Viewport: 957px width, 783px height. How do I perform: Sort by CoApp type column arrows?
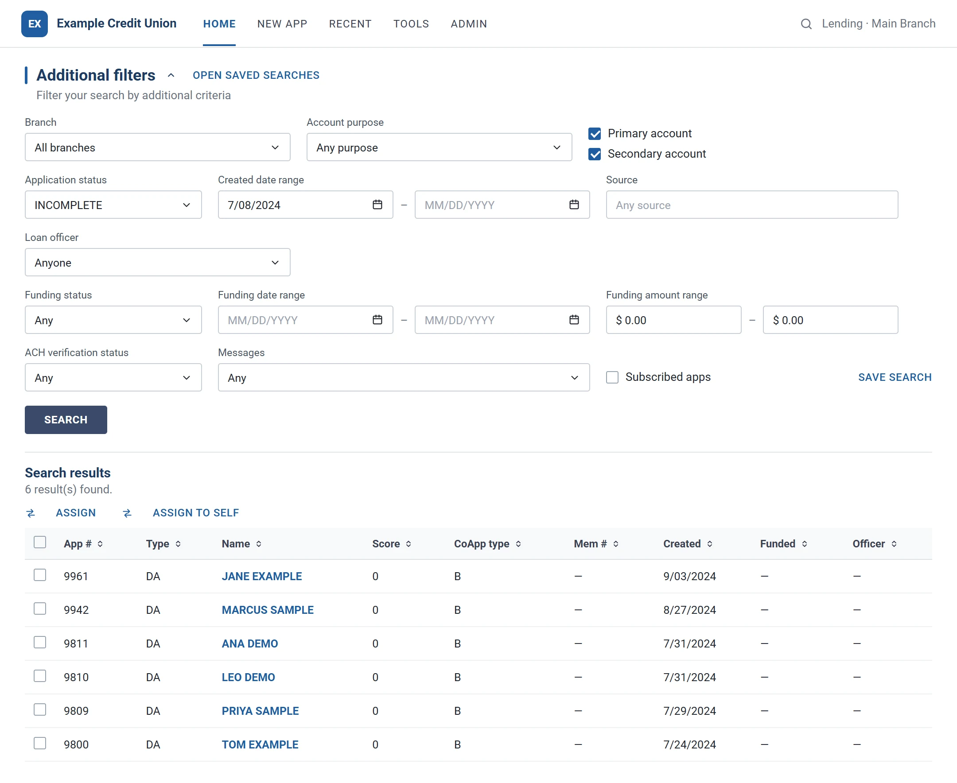518,544
